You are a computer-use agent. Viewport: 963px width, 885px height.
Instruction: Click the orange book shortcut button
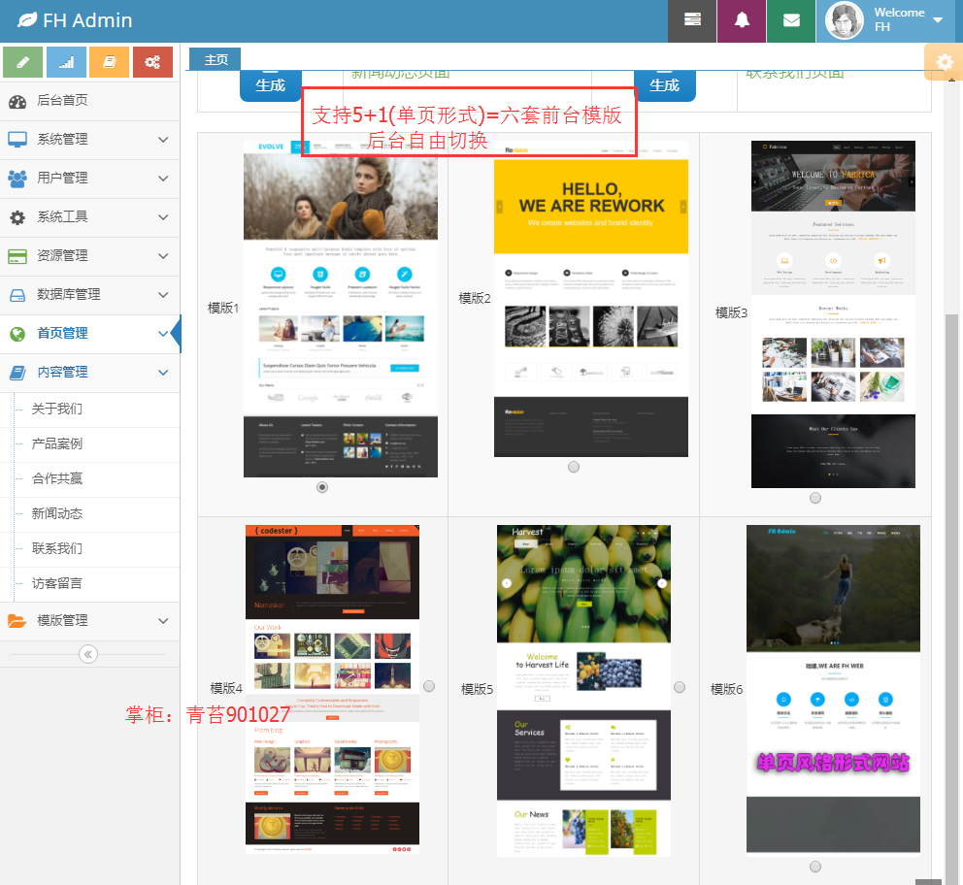110,62
